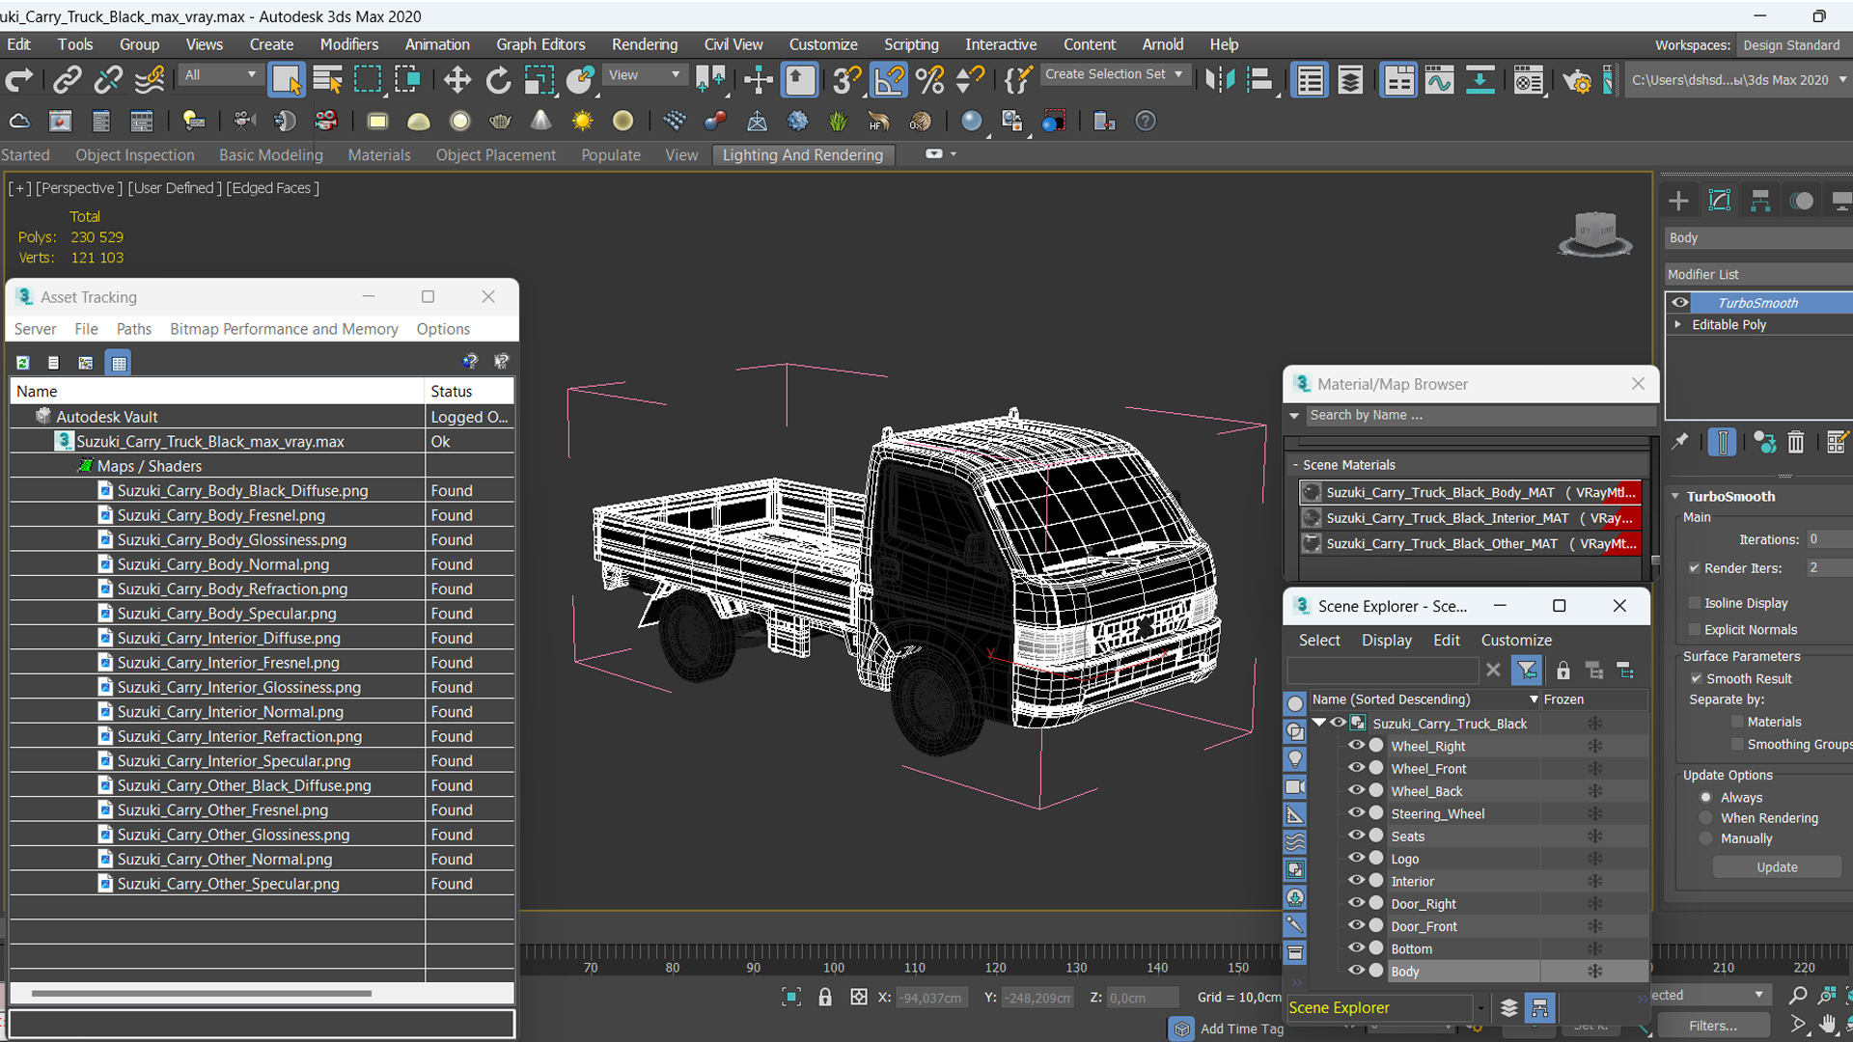Open the Rendering menu
This screenshot has width=1853, height=1042.
click(644, 44)
